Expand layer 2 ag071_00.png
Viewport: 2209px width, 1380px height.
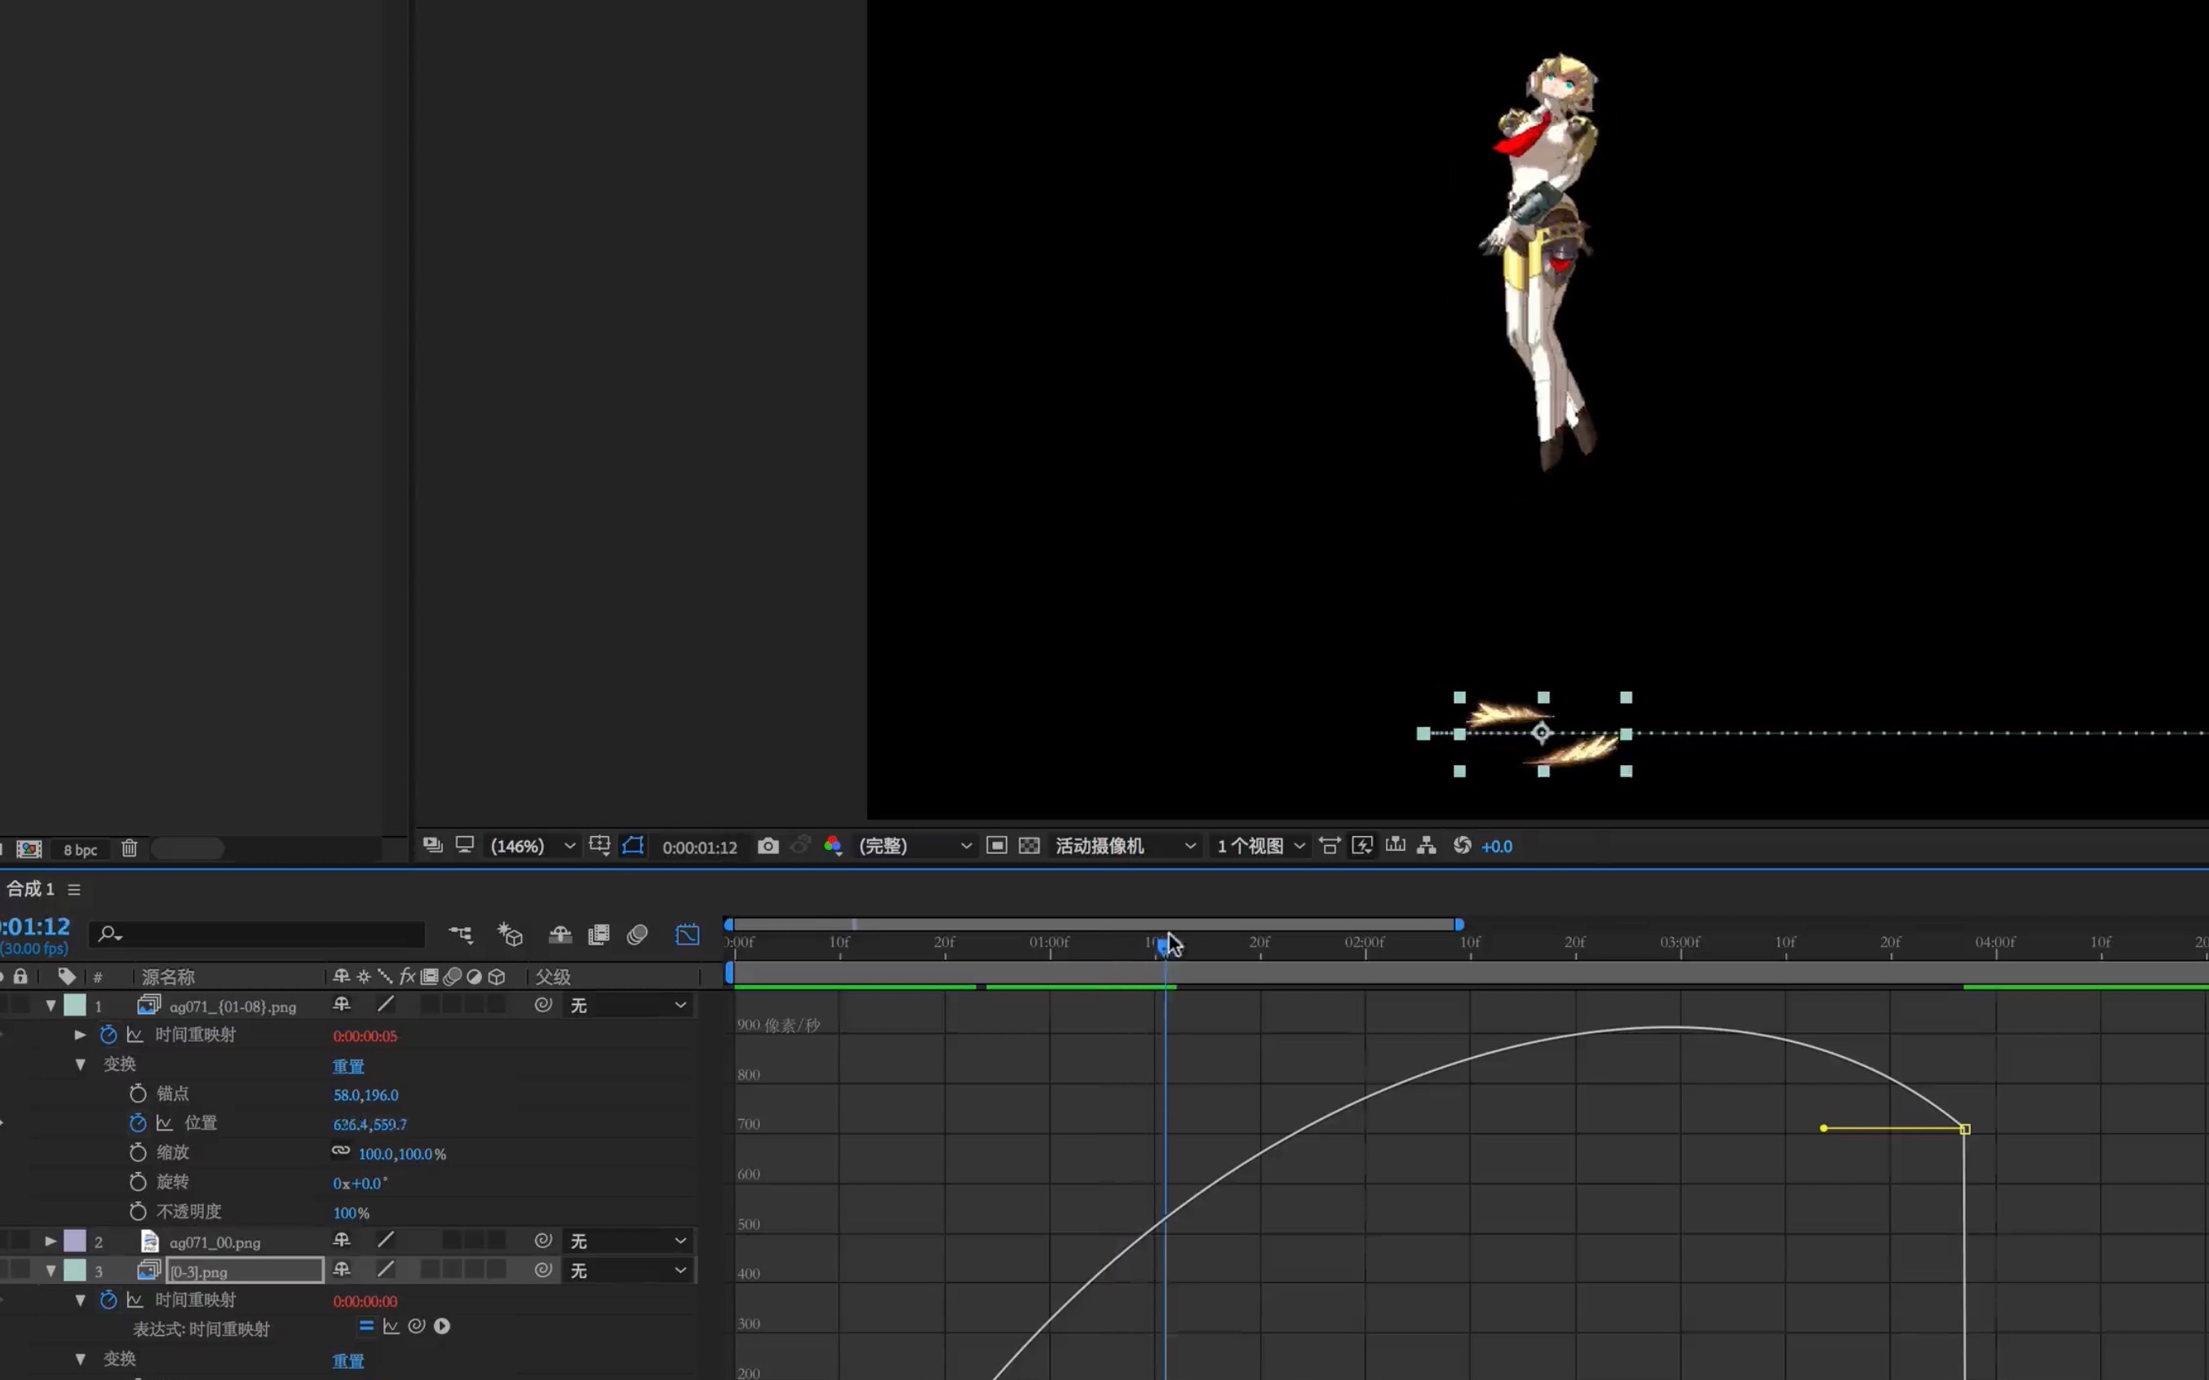[51, 1241]
